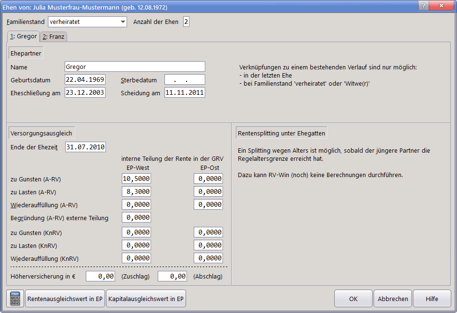Click the empty Sterbedatum field
Screen dimensions: 457x313
click(x=185, y=80)
